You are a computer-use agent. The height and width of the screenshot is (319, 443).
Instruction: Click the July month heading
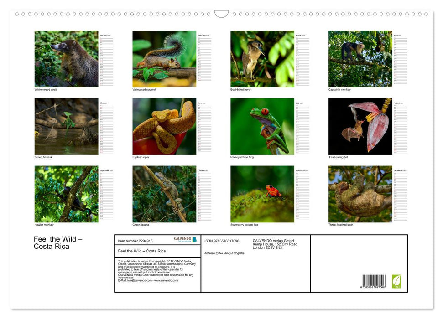pos(299,103)
